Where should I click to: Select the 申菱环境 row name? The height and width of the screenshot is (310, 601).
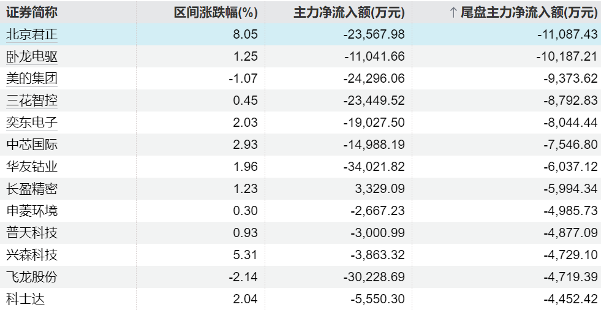(x=32, y=211)
